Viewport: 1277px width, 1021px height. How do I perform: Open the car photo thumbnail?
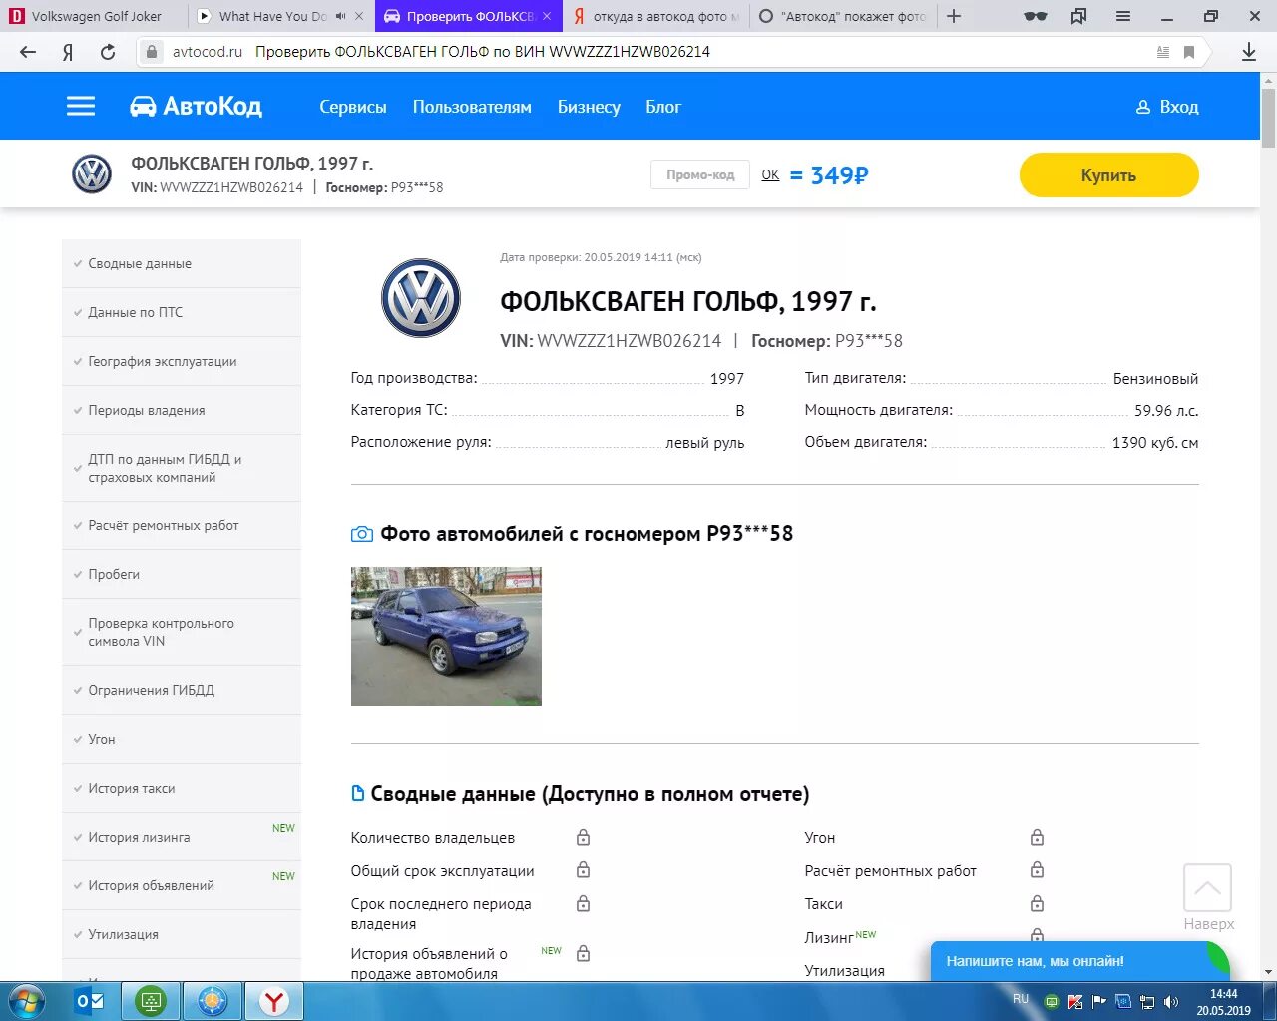coord(446,636)
